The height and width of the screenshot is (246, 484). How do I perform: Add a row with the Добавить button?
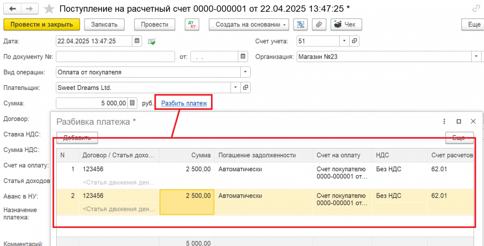[x=77, y=138]
